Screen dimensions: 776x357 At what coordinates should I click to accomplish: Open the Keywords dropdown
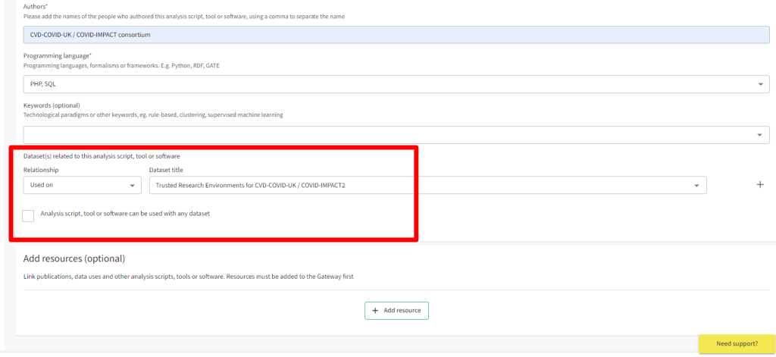point(396,135)
